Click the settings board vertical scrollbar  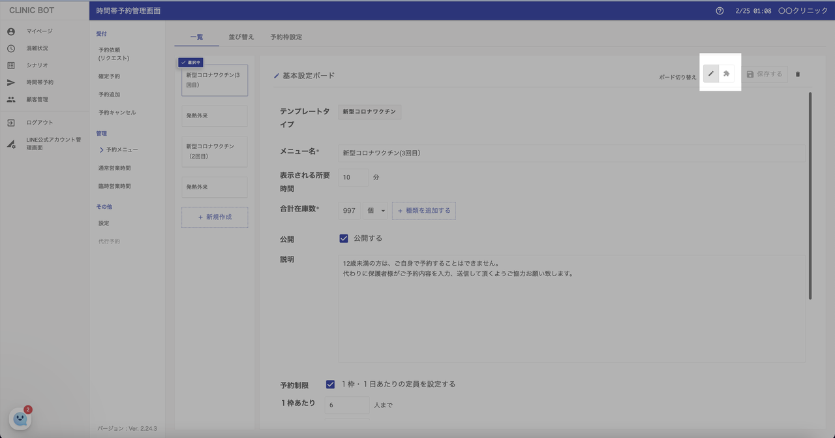[x=810, y=196]
